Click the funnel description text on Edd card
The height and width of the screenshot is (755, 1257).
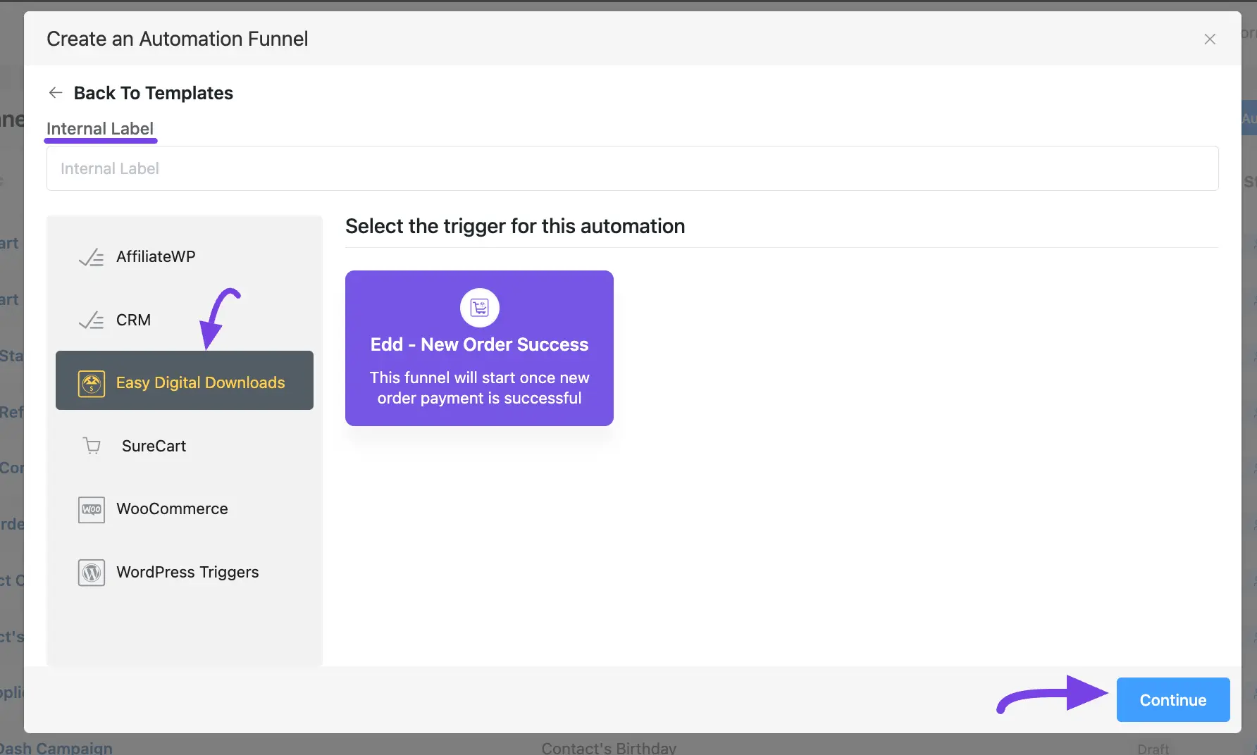point(479,388)
